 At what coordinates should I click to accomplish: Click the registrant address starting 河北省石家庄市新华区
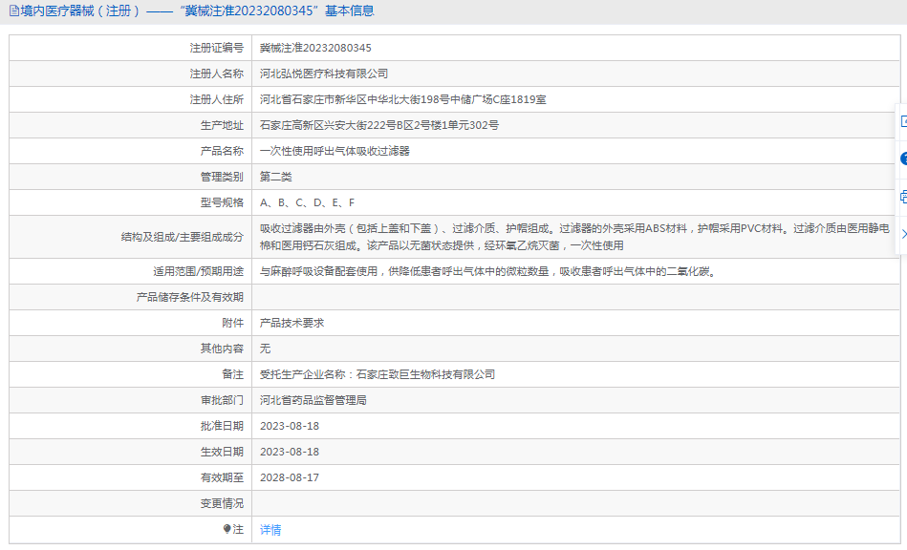point(402,100)
